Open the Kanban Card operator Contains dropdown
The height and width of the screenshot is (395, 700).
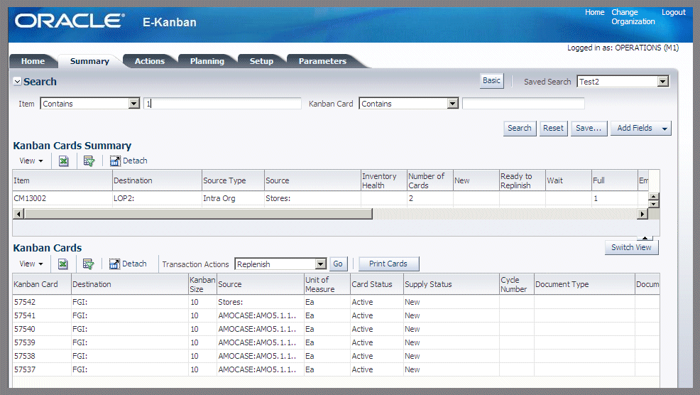coord(453,104)
